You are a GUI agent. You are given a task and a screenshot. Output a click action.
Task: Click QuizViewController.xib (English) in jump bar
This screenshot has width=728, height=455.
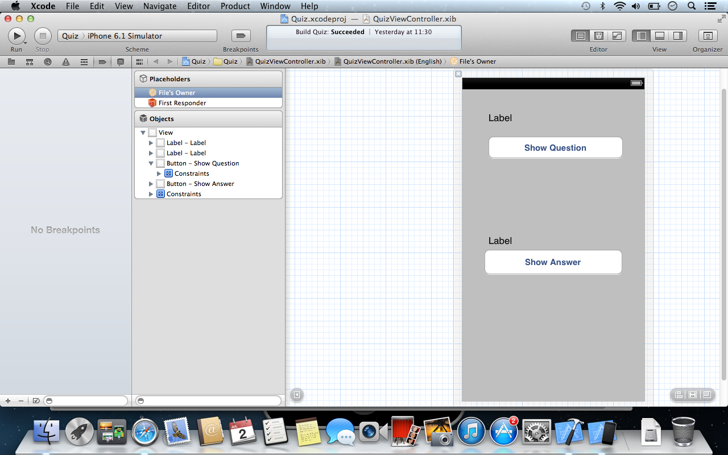[x=388, y=61]
